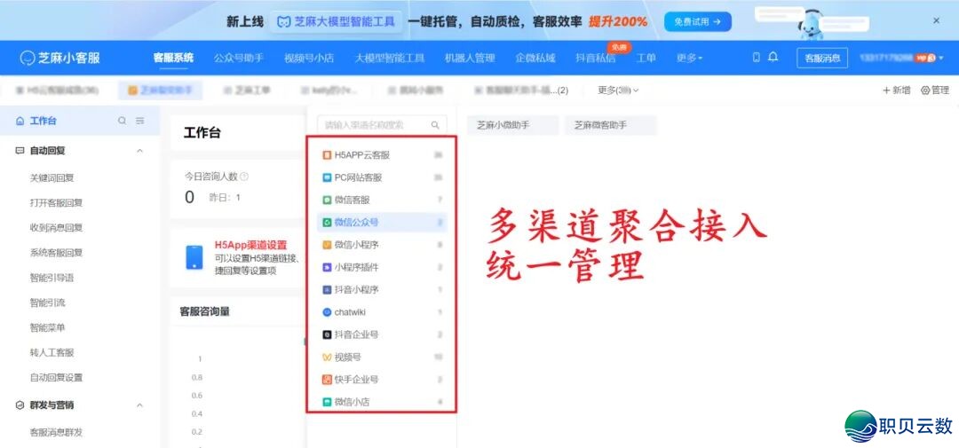959x448 pixels.
Task: Click the channel name search field
Action: pos(382,125)
